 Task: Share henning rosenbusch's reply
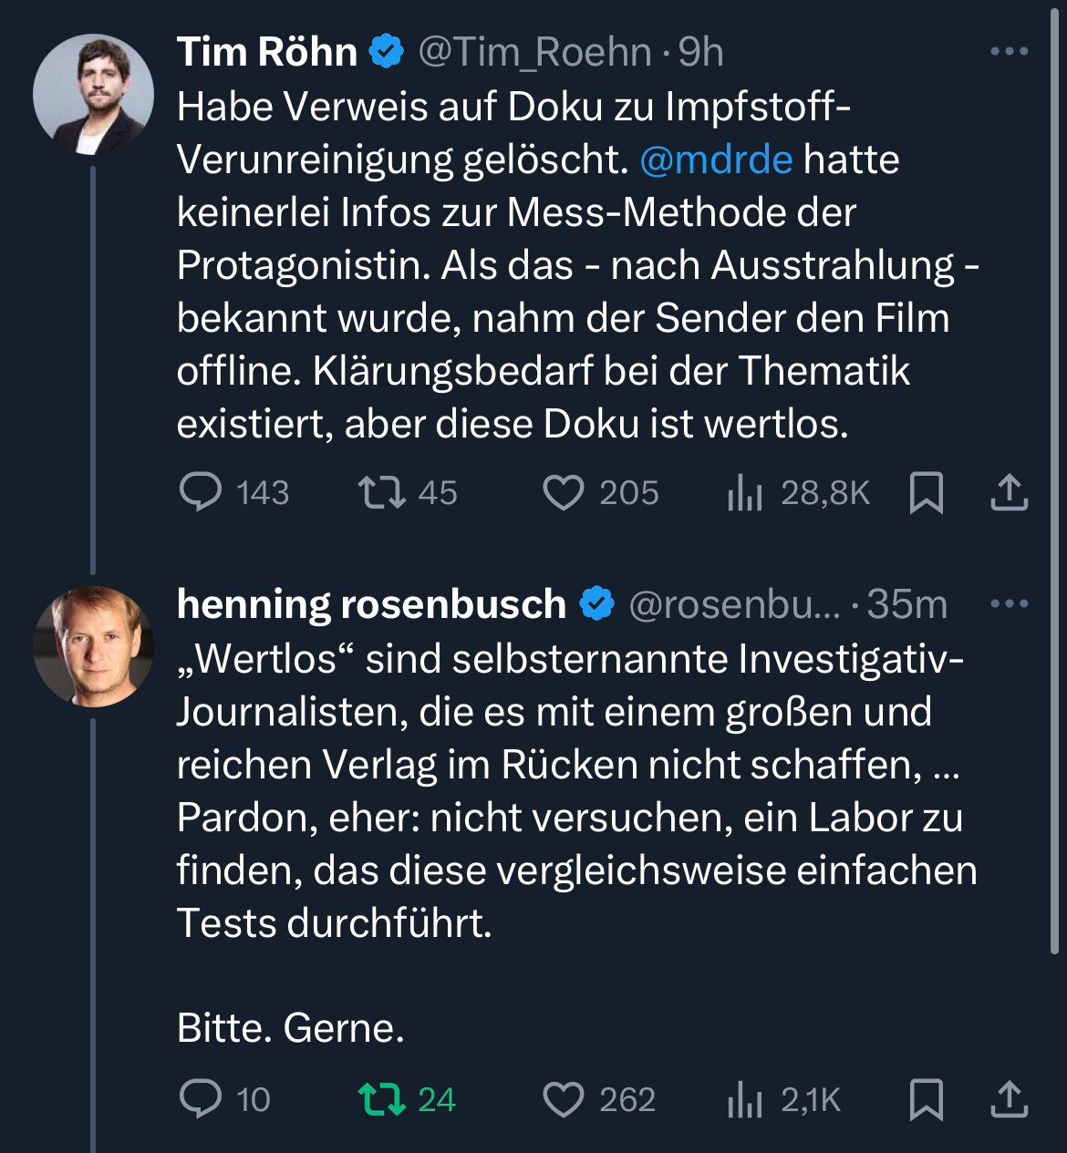click(1010, 1100)
